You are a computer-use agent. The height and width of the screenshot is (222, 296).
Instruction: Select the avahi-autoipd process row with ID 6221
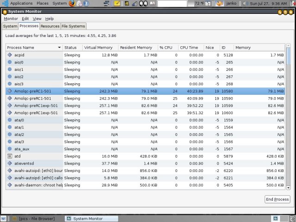[x=145, y=178]
